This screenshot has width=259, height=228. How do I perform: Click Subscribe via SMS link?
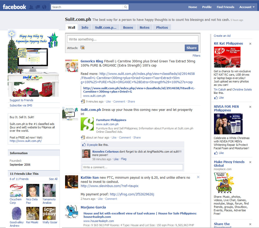coord(21,105)
